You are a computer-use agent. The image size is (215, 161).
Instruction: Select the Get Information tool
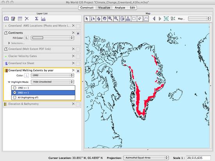coord(93,19)
